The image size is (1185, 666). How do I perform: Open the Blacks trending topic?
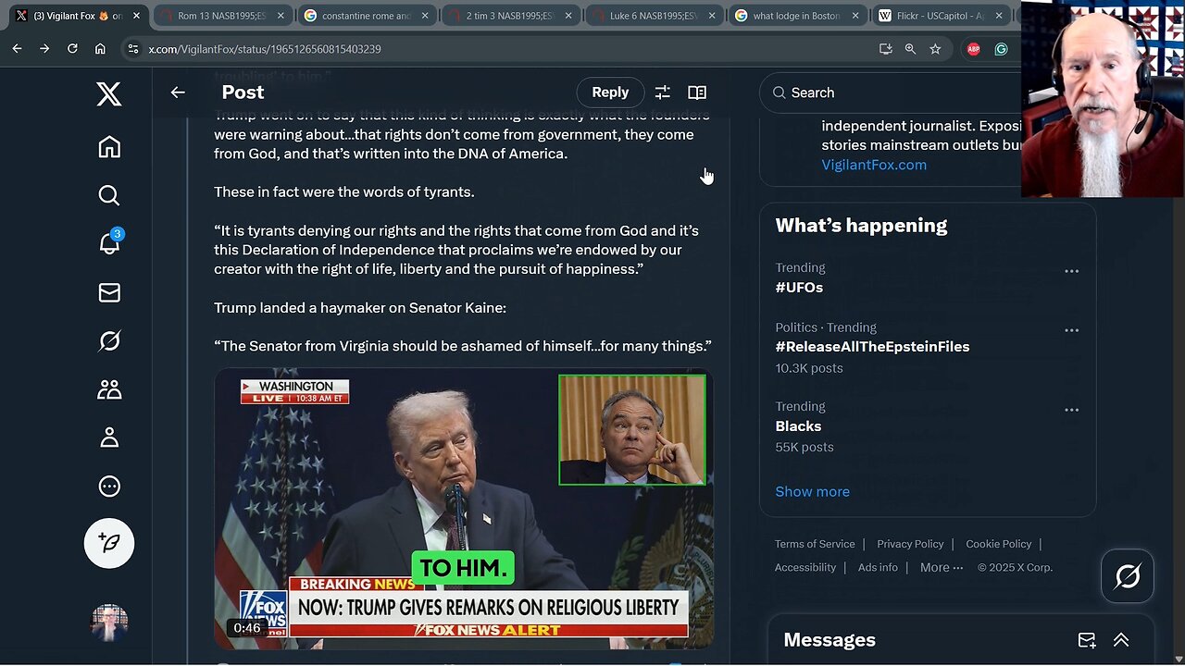pyautogui.click(x=798, y=426)
